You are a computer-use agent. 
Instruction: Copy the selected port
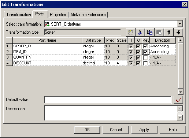150,32
